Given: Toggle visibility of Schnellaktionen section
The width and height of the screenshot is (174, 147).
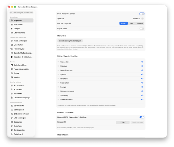Looking at the screenshot, I should click(142, 100).
